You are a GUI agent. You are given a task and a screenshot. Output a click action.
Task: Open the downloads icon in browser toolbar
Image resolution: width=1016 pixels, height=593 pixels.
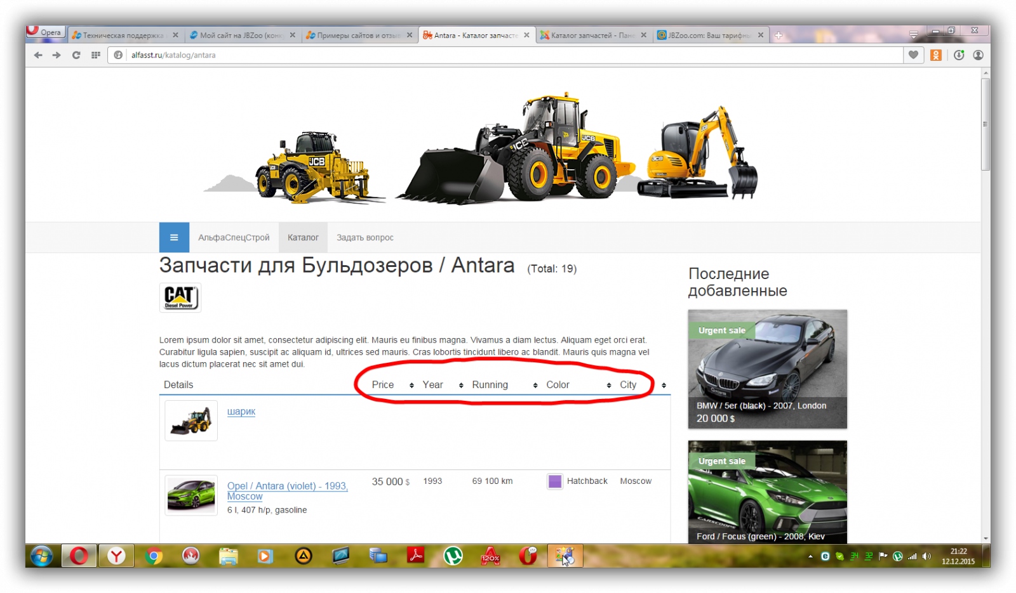click(959, 55)
